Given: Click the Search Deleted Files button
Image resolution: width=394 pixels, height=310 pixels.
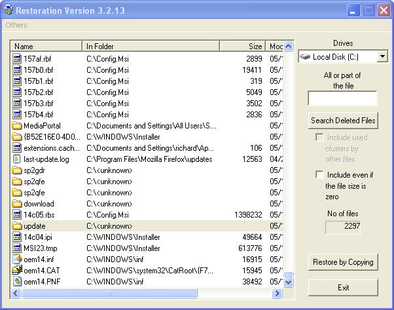Looking at the screenshot, I should [x=343, y=121].
